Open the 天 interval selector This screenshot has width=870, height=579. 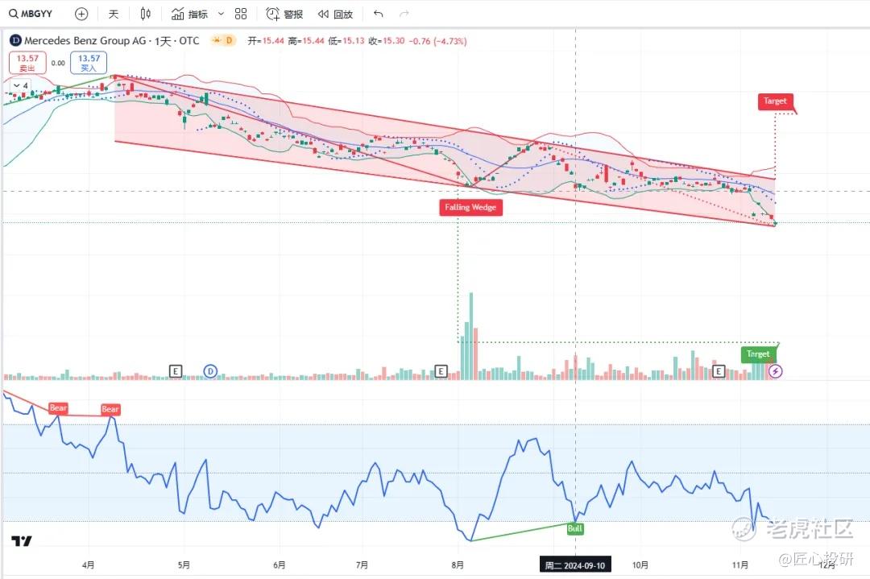pos(114,14)
